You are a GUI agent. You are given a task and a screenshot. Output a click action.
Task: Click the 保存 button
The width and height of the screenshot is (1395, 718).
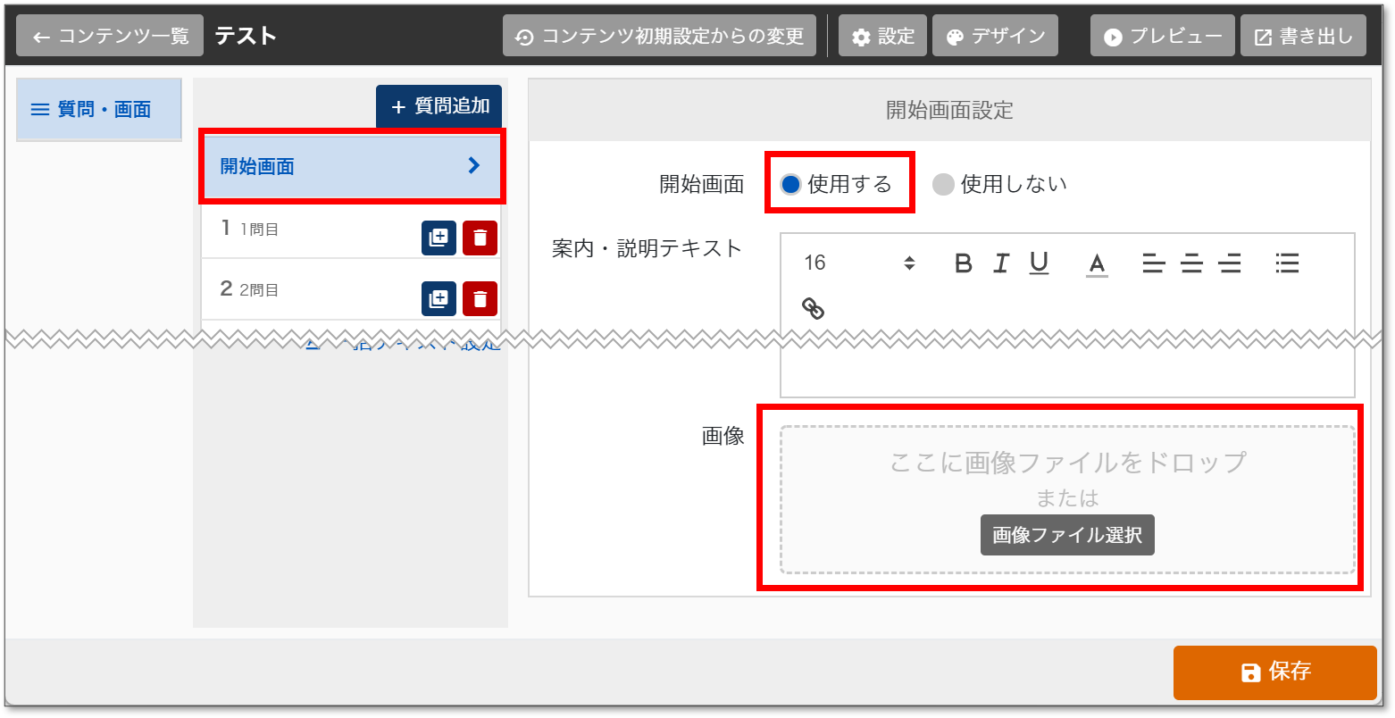pos(1274,672)
